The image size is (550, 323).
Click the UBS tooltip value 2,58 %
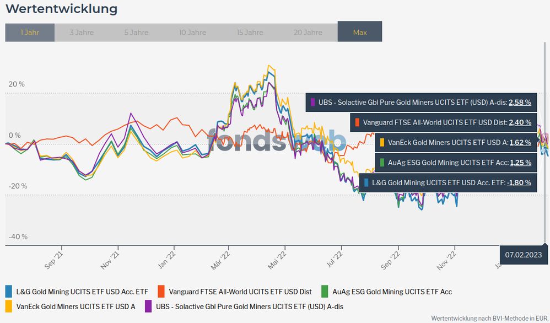519,103
